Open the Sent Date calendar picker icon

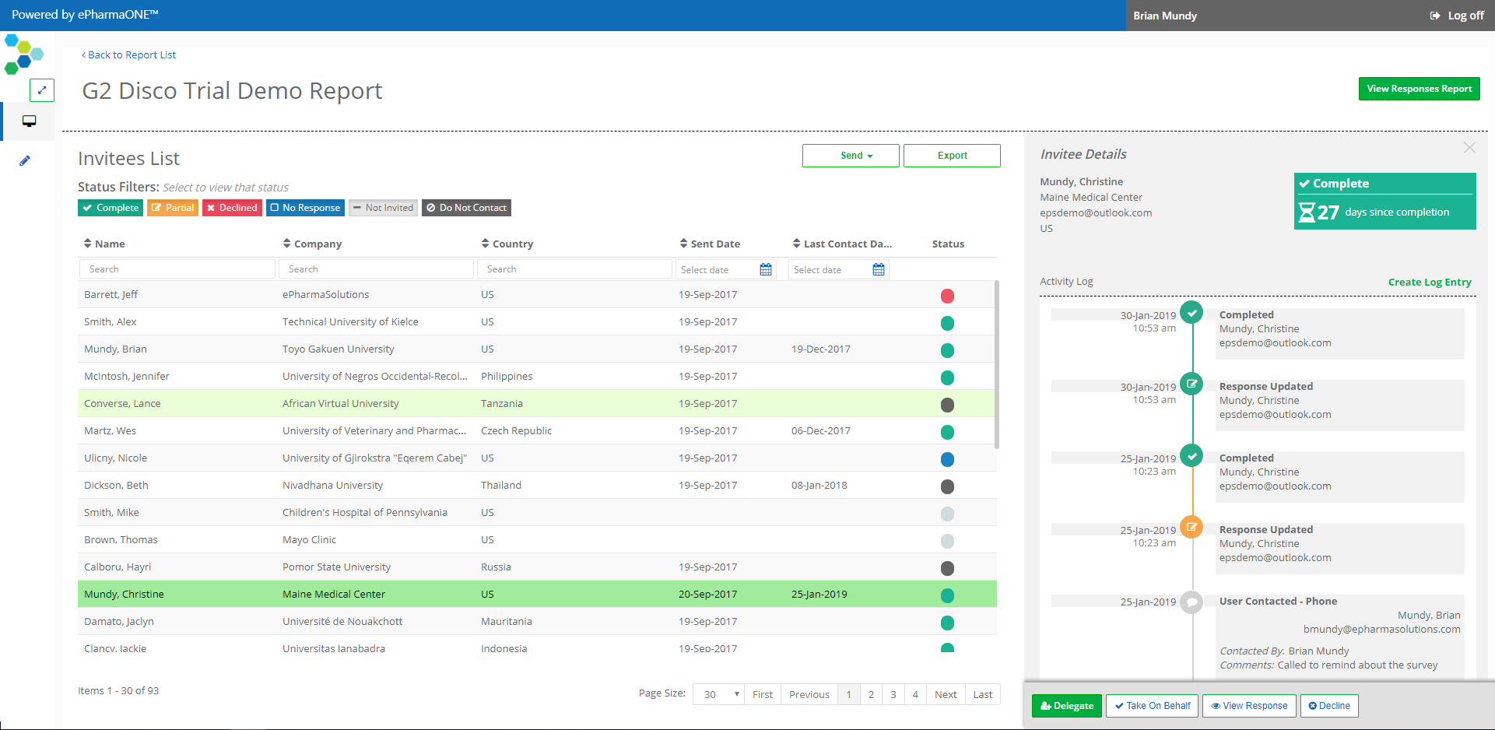coord(766,269)
